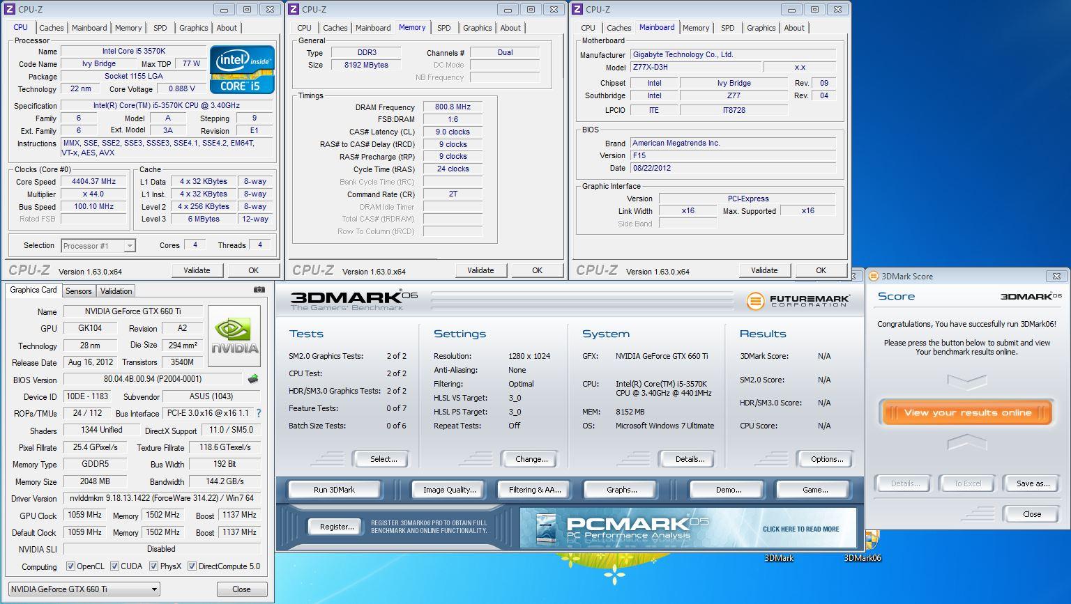Click the Run 3DMark button
The width and height of the screenshot is (1071, 604).
334,490
